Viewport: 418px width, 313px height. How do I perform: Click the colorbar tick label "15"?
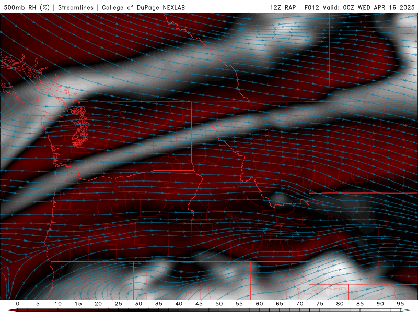pyautogui.click(x=78, y=304)
